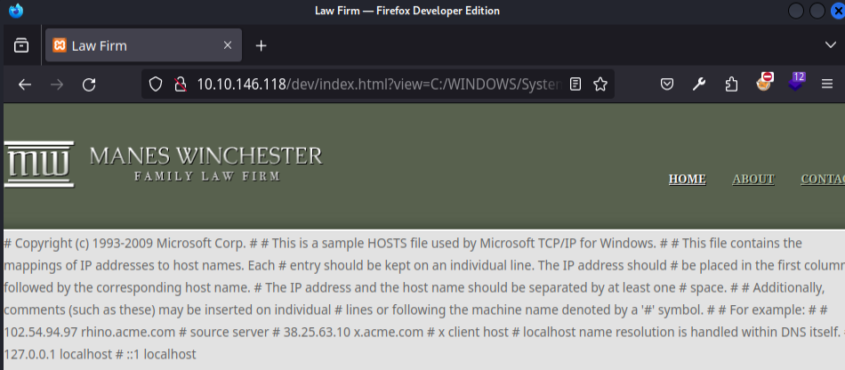View insecure connection padlock info

point(181,84)
